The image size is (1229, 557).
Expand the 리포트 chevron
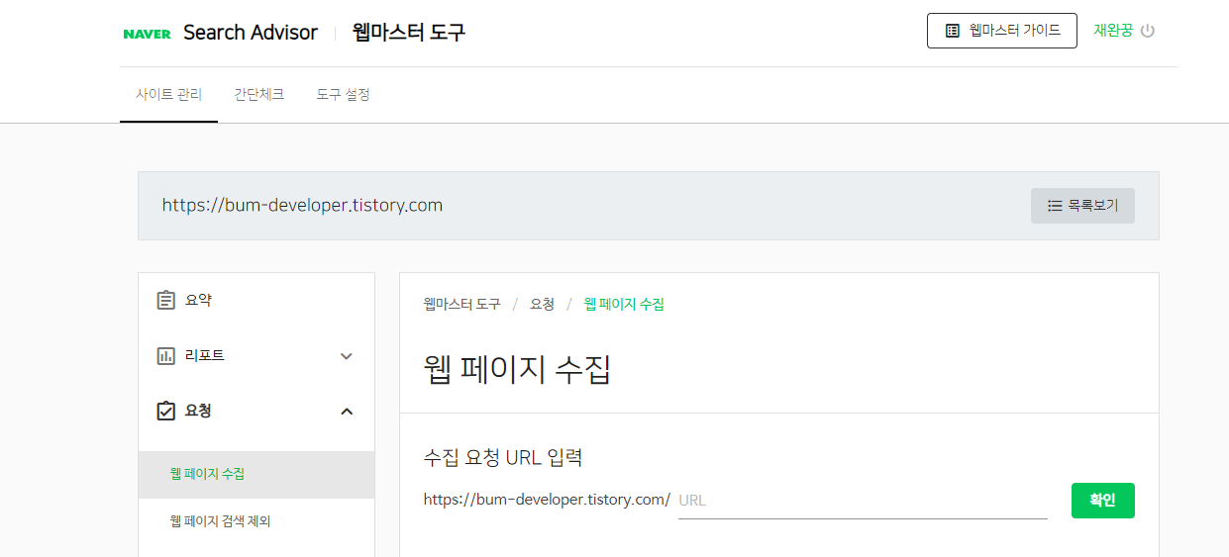(347, 356)
